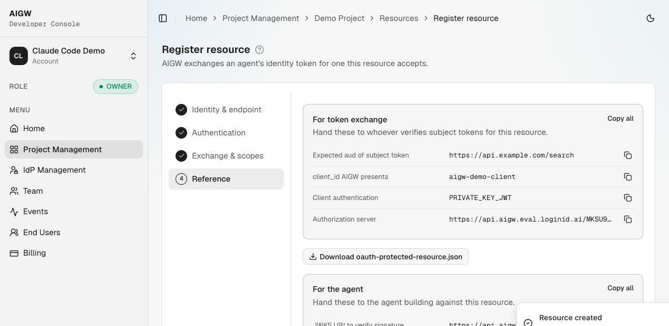Image resolution: width=669 pixels, height=326 pixels.
Task: Click the Register resource breadcrumb text
Action: (466, 18)
